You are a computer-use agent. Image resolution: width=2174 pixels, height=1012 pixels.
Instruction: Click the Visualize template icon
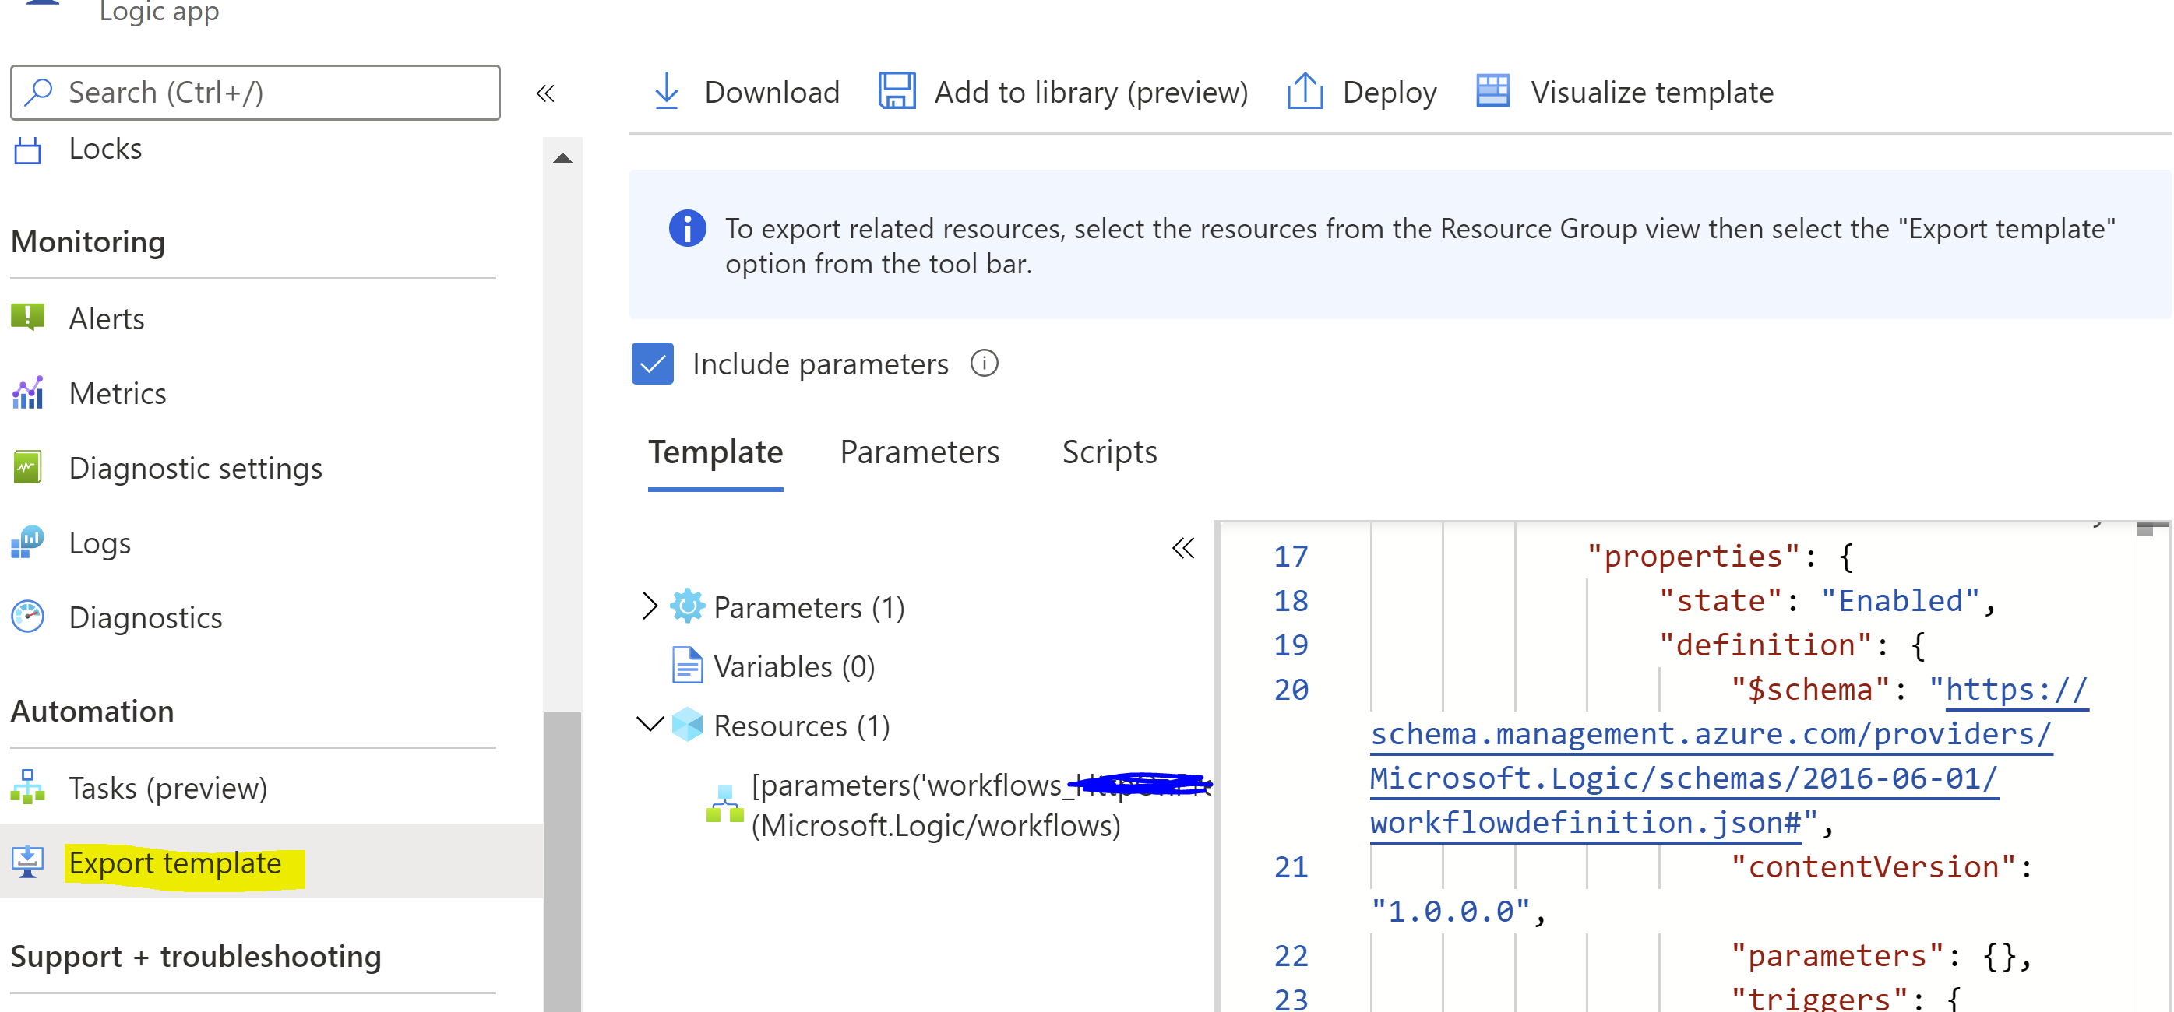tap(1492, 91)
